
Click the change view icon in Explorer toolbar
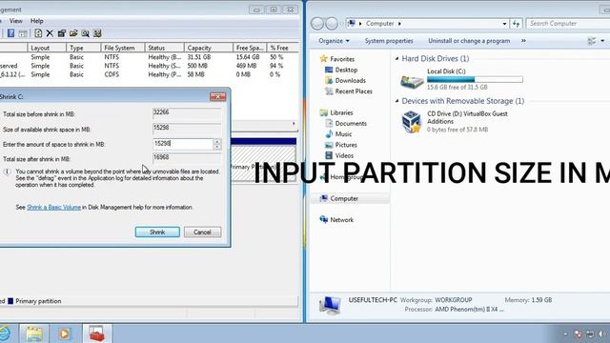[x=592, y=41]
